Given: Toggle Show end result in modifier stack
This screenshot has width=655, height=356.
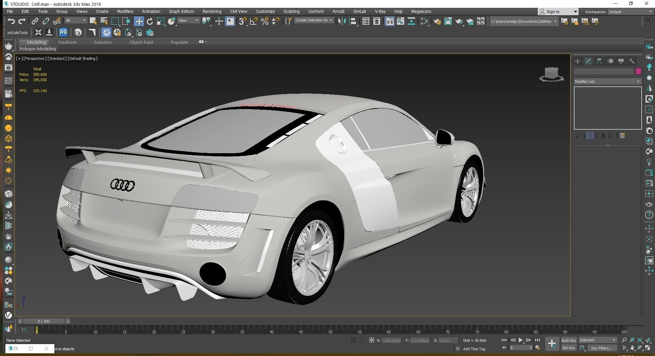Looking at the screenshot, I should pyautogui.click(x=590, y=136).
